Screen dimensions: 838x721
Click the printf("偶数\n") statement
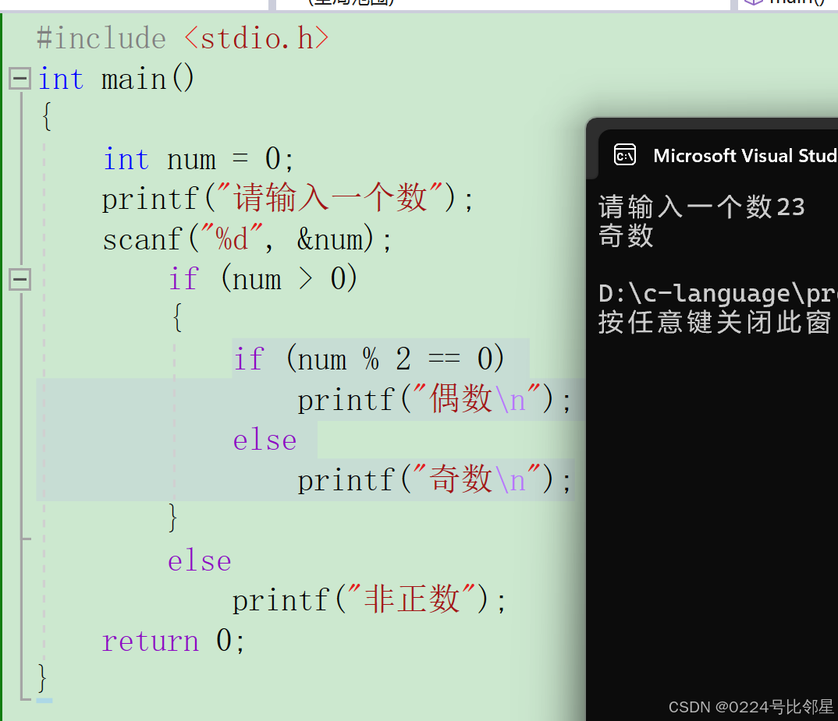[435, 400]
